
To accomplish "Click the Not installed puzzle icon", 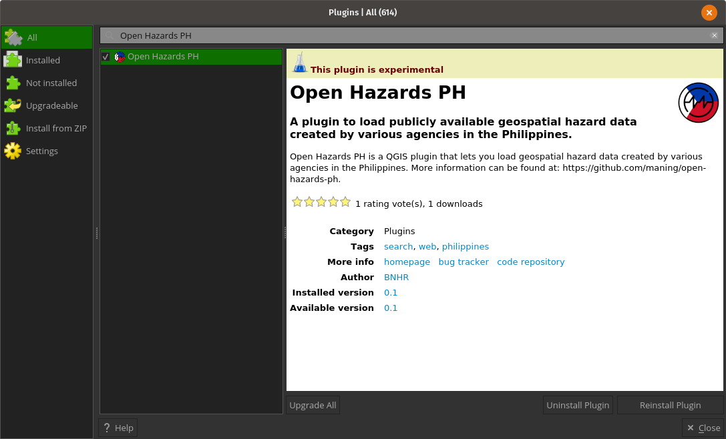I will pyautogui.click(x=13, y=83).
